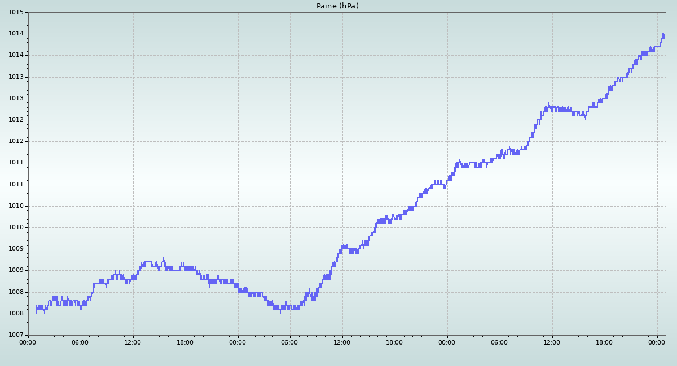The width and height of the screenshot is (677, 366).
Task: Click the 1007 label at axis bottom
Action: pyautogui.click(x=16, y=335)
